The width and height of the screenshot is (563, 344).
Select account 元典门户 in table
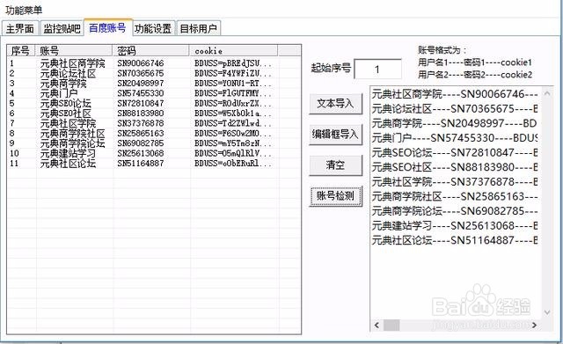coord(59,93)
